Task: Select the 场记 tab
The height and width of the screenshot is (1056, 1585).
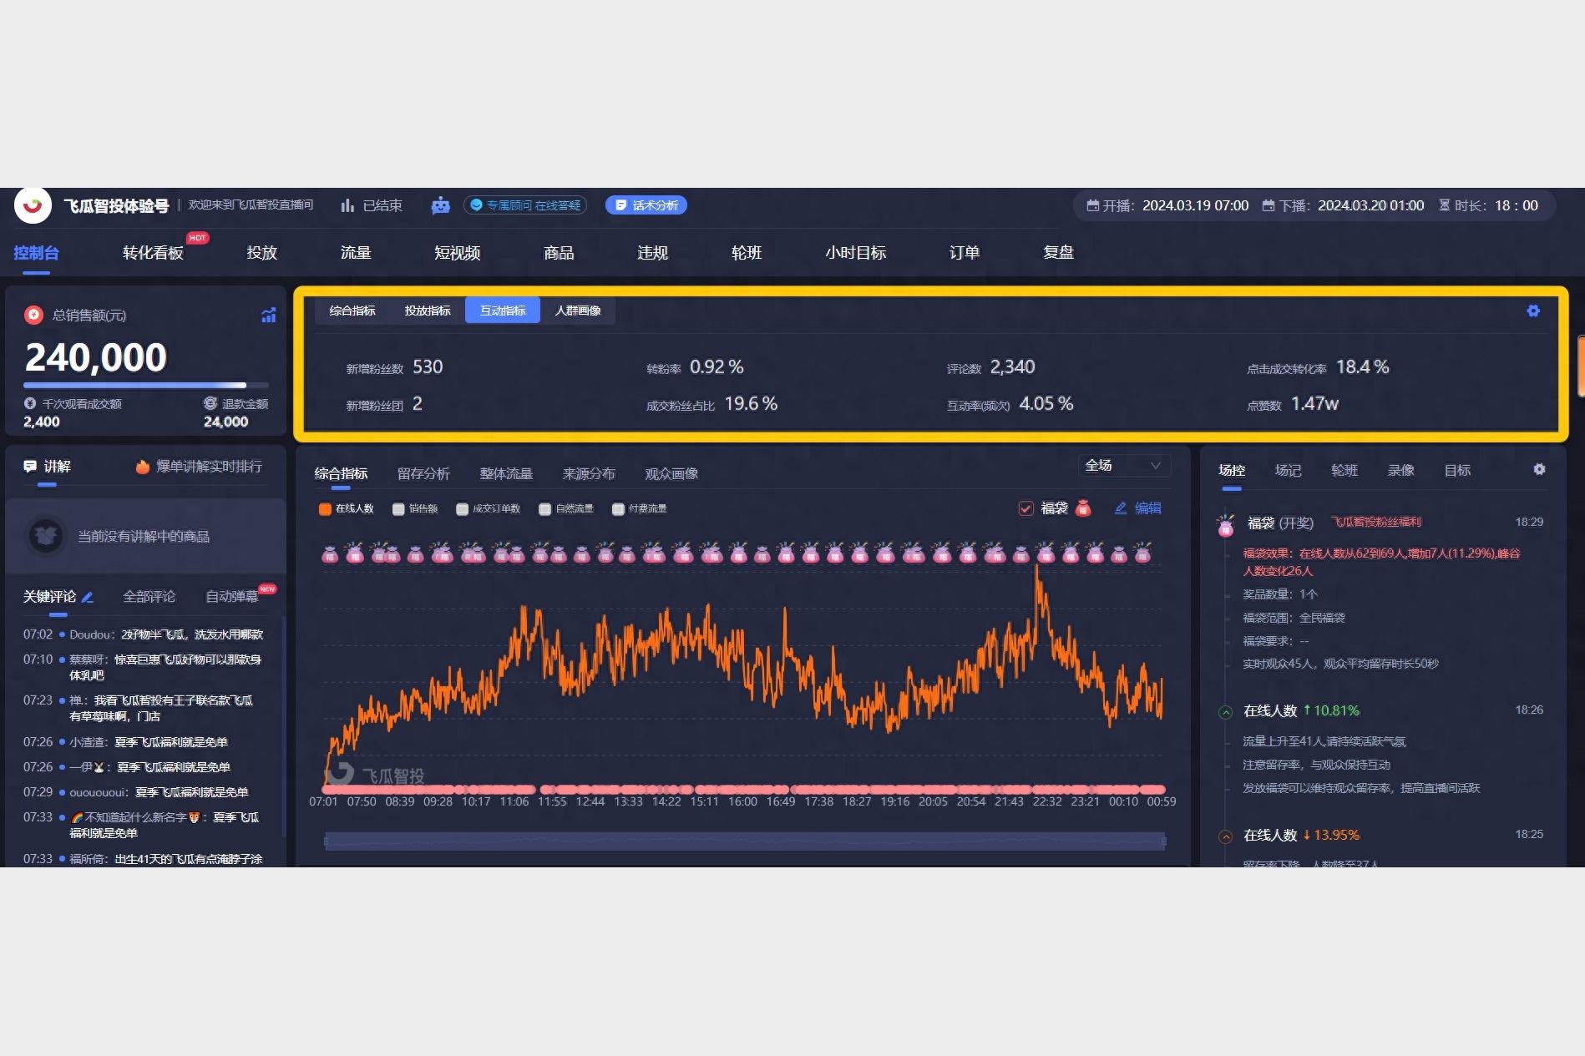Action: [1288, 471]
